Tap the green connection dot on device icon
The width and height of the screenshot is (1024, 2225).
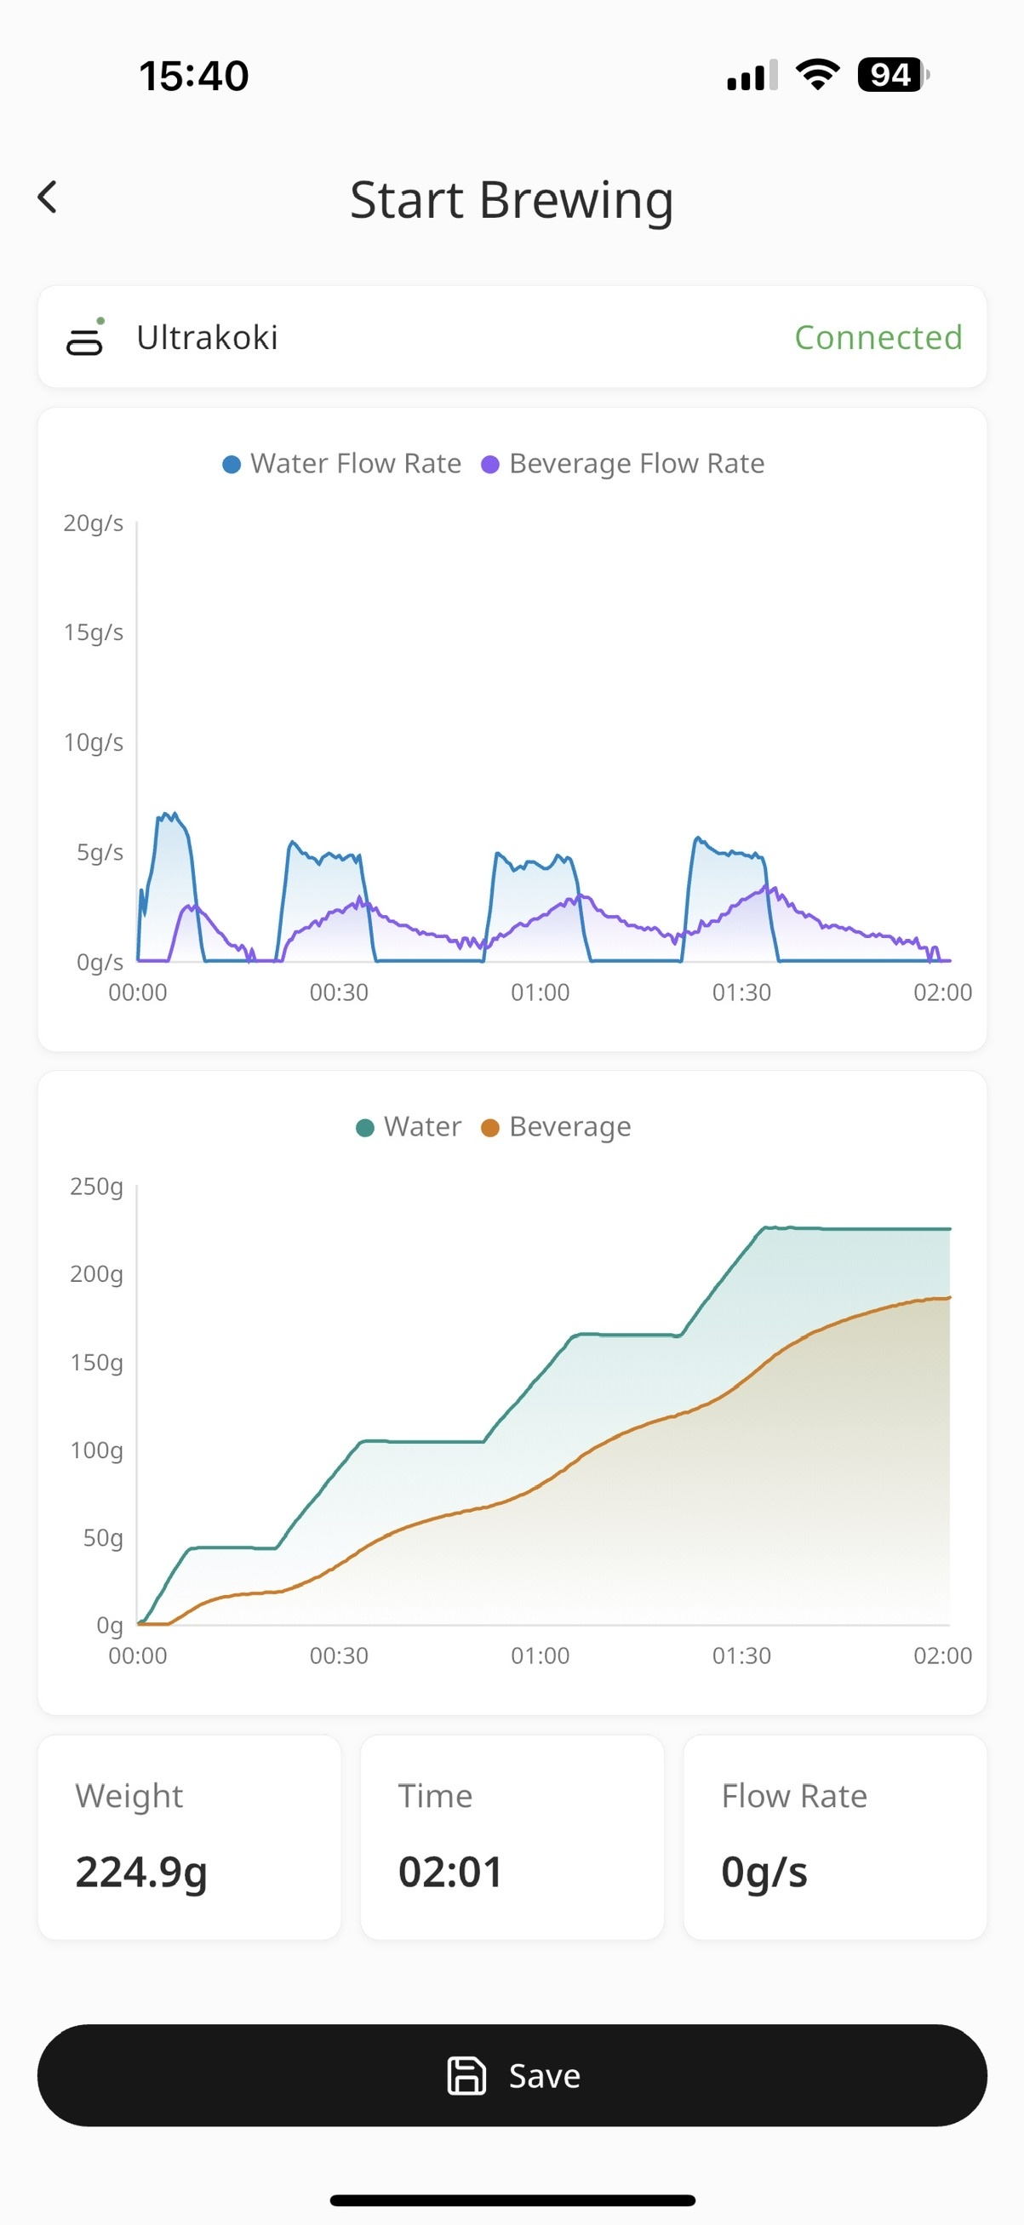point(102,320)
